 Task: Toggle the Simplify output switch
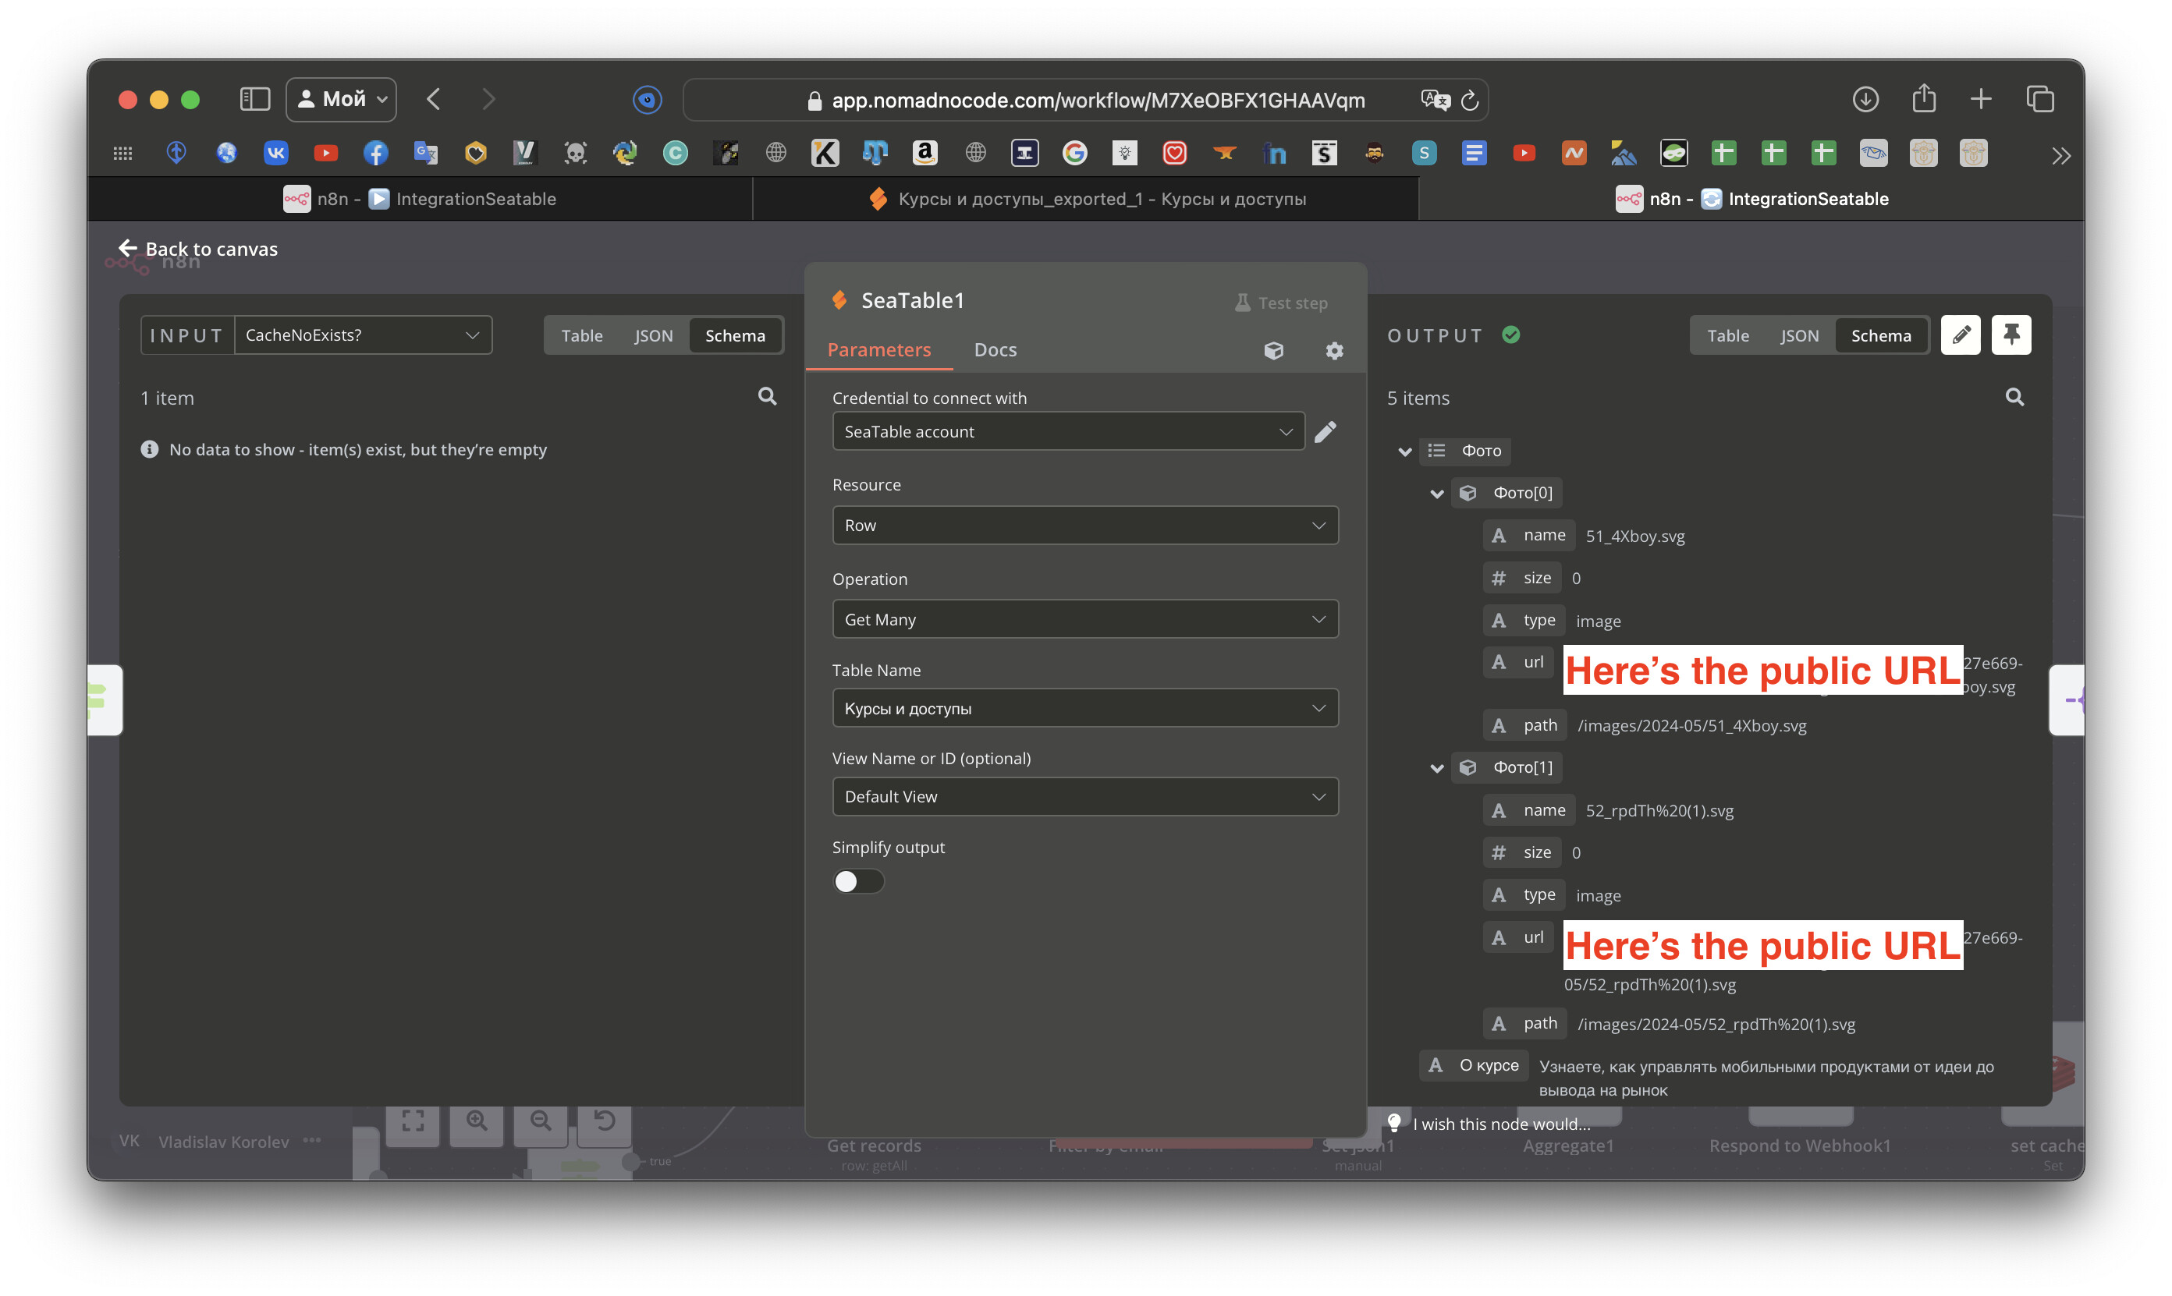[x=858, y=882]
